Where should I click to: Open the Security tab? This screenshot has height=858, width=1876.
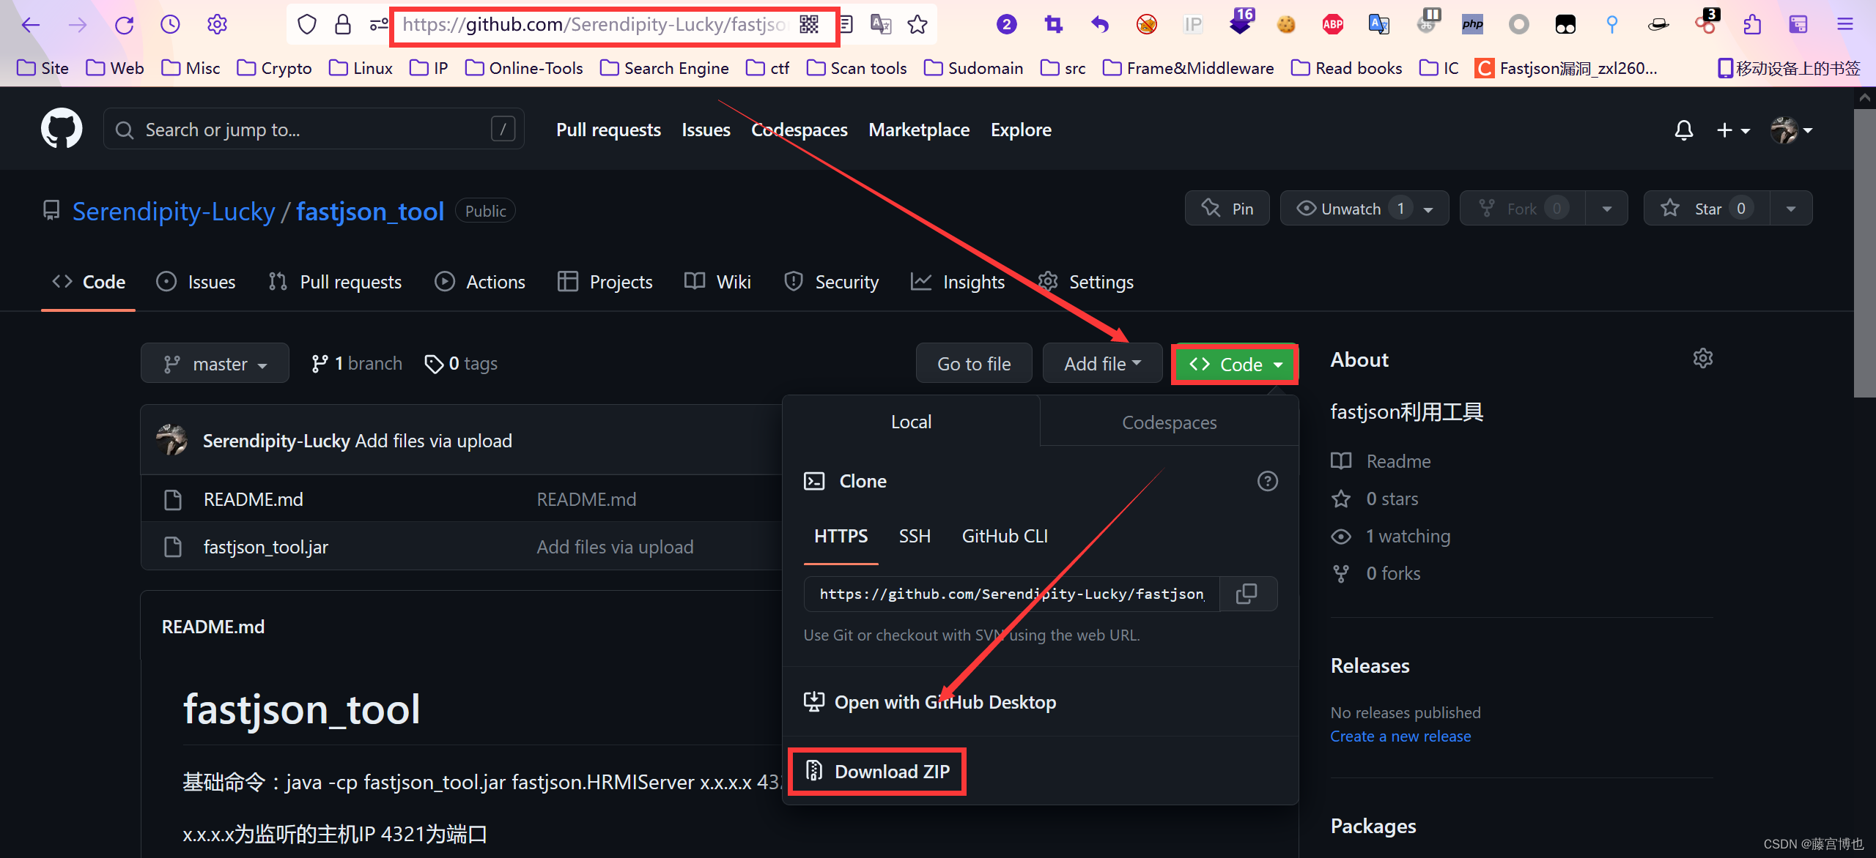click(x=832, y=282)
